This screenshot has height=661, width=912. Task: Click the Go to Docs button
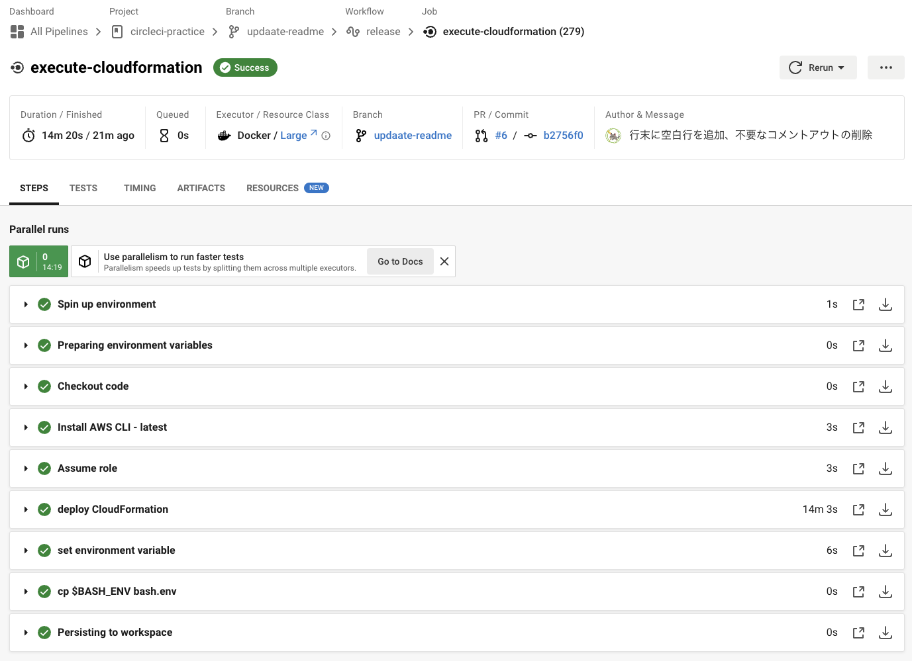(400, 261)
